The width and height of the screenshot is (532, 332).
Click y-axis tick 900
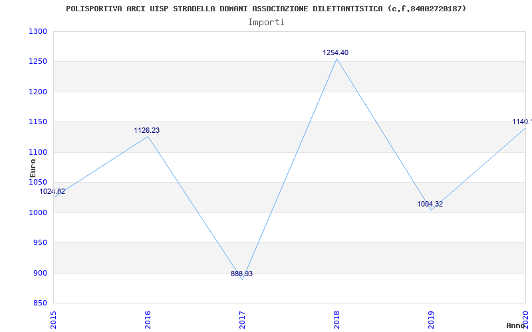pyautogui.click(x=40, y=273)
